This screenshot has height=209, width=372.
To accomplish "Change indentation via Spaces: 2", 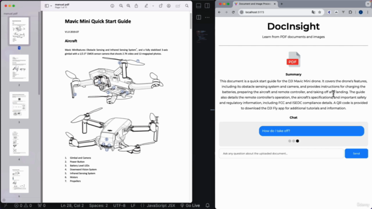I will (x=98, y=206).
